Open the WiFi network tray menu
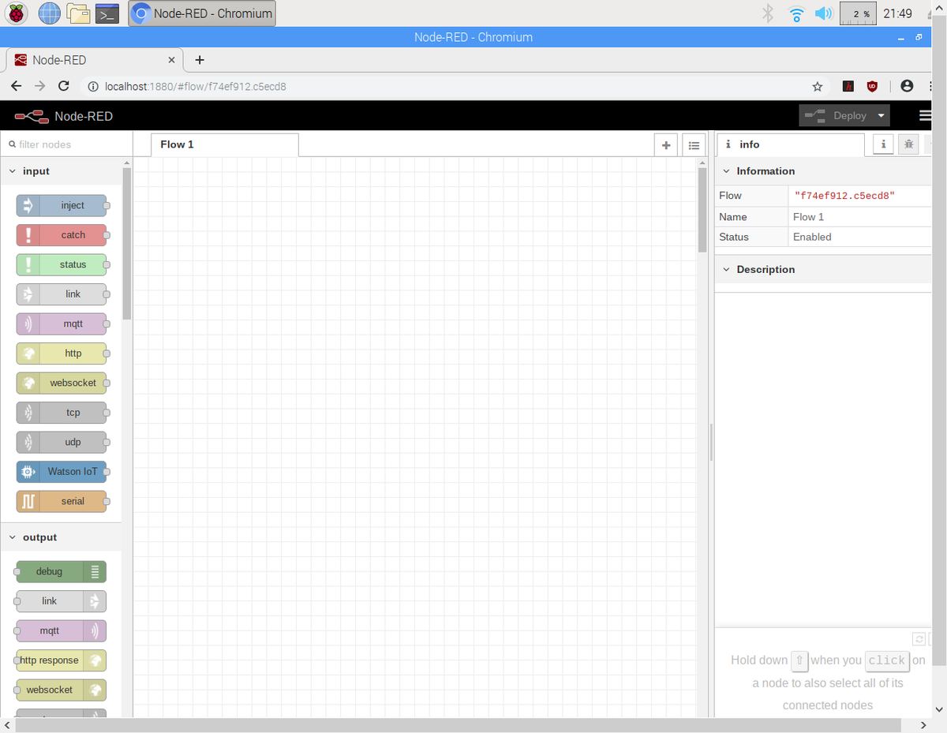Viewport: 947px width, 733px height. click(x=796, y=13)
